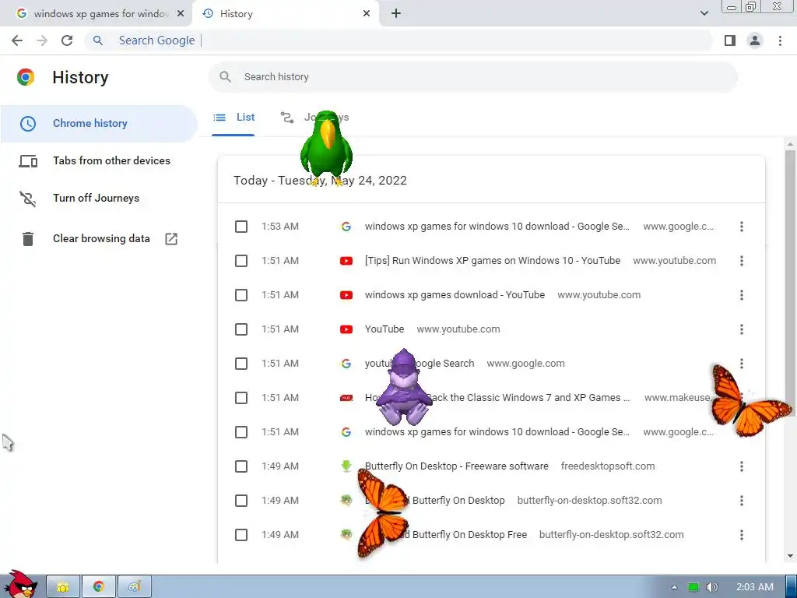Screen dimensions: 797x598
Task: Click the 2:03 AM taskbar clock
Action: [x=755, y=587]
